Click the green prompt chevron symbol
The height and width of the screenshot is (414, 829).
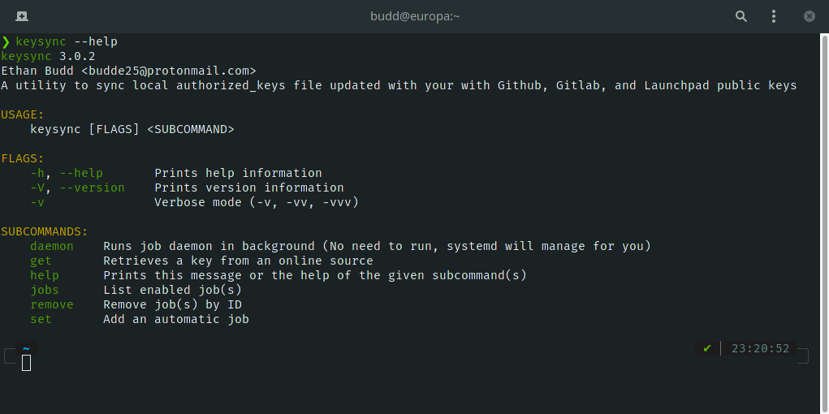pyautogui.click(x=6, y=41)
